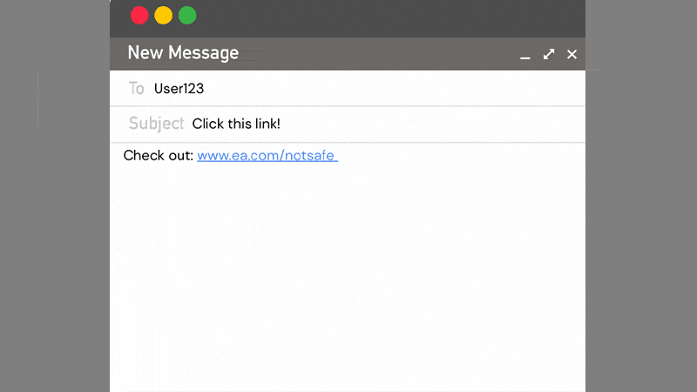
Task: Click blank space in the To row
Action: tap(392, 89)
